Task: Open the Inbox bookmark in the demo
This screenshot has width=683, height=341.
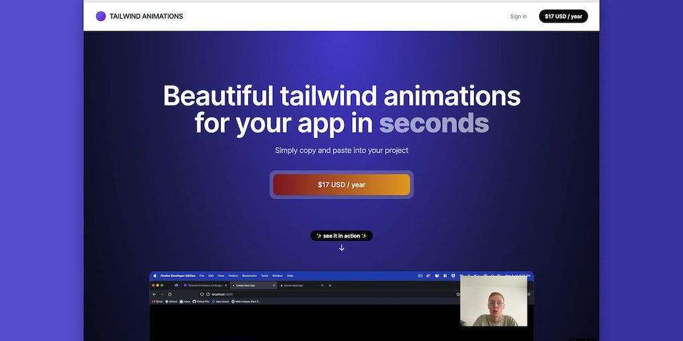Action: (185, 302)
